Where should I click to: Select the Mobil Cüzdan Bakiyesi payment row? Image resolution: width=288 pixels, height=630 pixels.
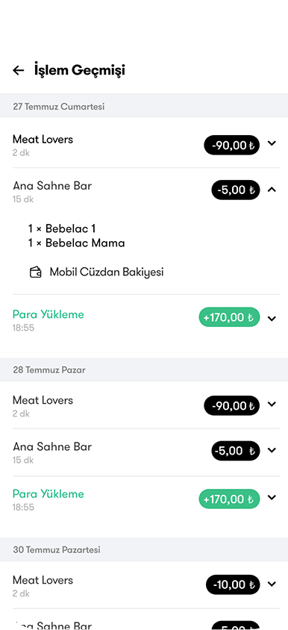point(97,272)
